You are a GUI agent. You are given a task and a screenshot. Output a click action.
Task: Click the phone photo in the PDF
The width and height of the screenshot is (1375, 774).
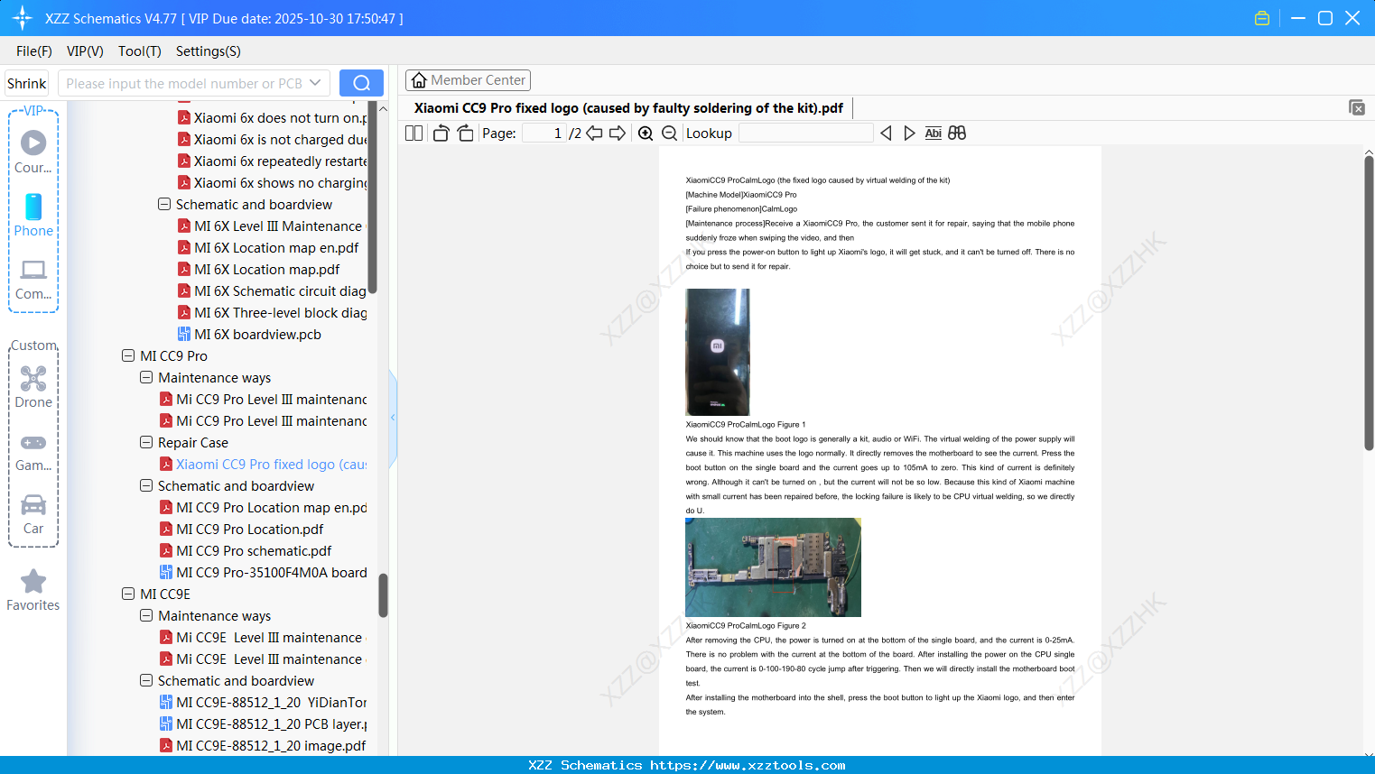(x=718, y=352)
